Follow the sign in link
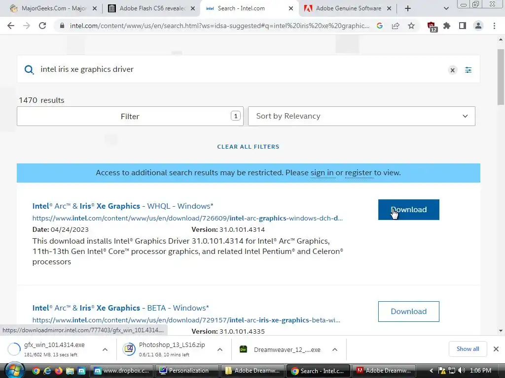The image size is (505, 378). point(322,173)
